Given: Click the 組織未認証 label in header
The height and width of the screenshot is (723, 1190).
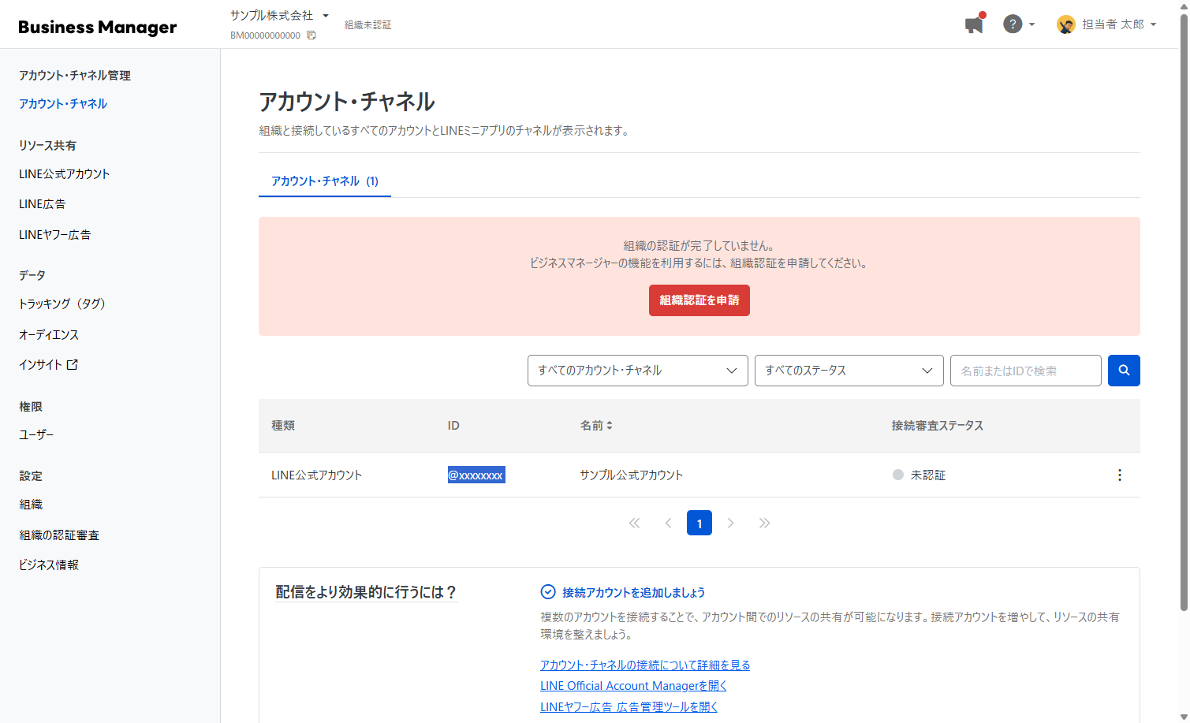Looking at the screenshot, I should [x=368, y=25].
